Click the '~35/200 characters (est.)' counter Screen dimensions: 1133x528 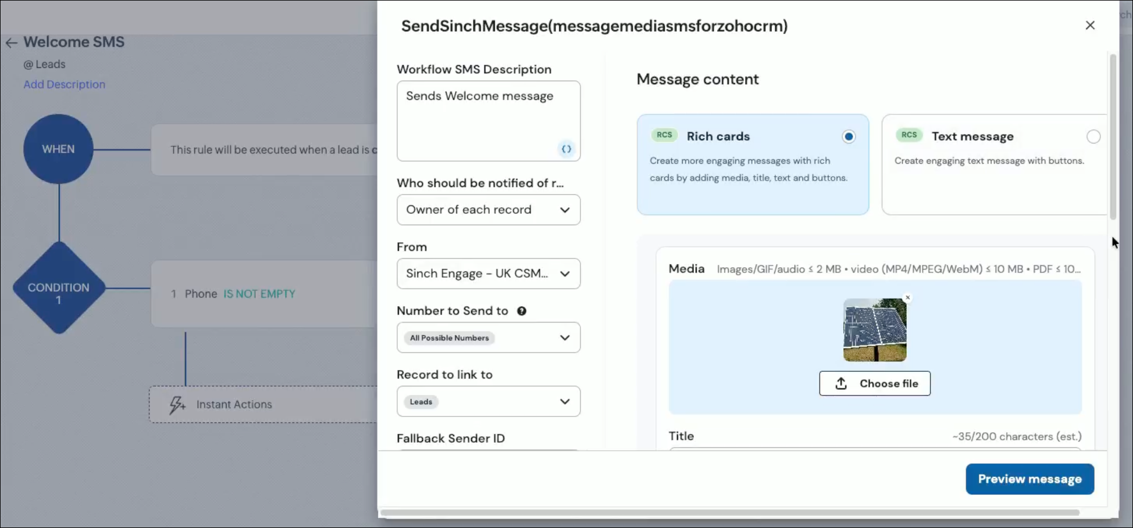(1017, 436)
